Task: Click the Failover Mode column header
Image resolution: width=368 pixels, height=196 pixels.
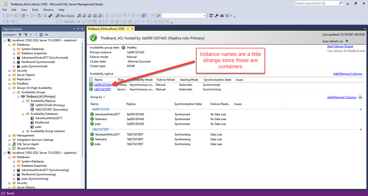Action: (166, 80)
